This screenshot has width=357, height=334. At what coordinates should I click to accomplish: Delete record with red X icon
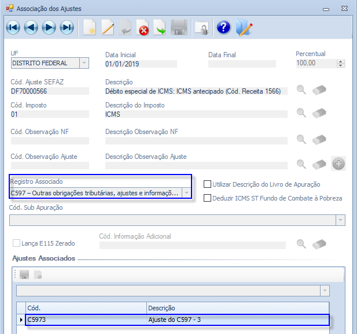coord(143,28)
